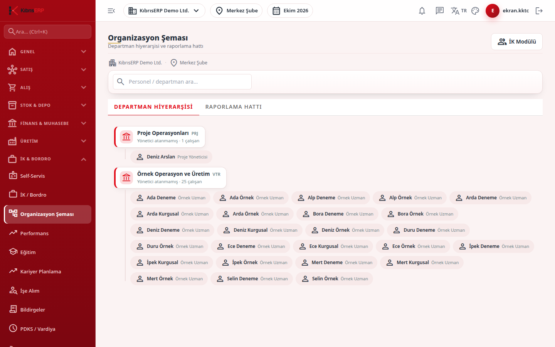The width and height of the screenshot is (555, 347).
Task: Expand the STOK & DEPO section
Action: [48, 105]
